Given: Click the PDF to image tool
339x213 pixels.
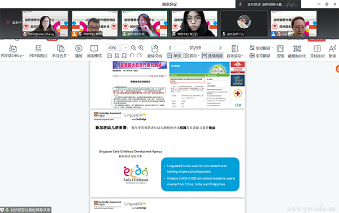Looking at the screenshot, I should (38, 51).
